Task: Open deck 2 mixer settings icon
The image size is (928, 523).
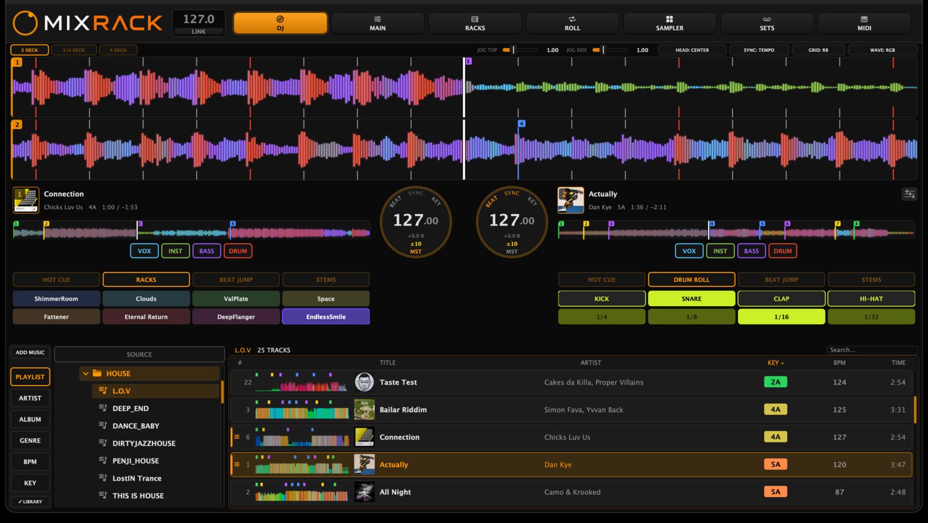Action: coord(909,194)
